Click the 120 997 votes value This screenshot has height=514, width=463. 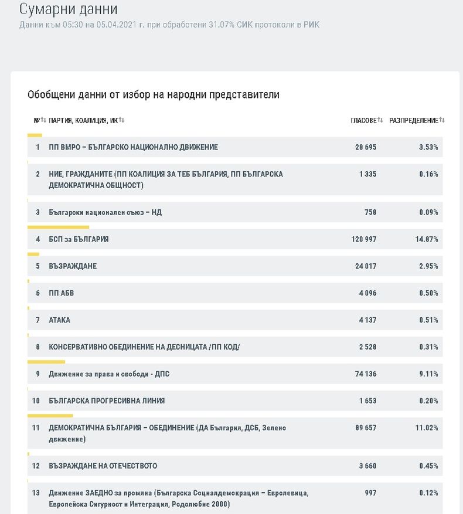[x=363, y=239]
